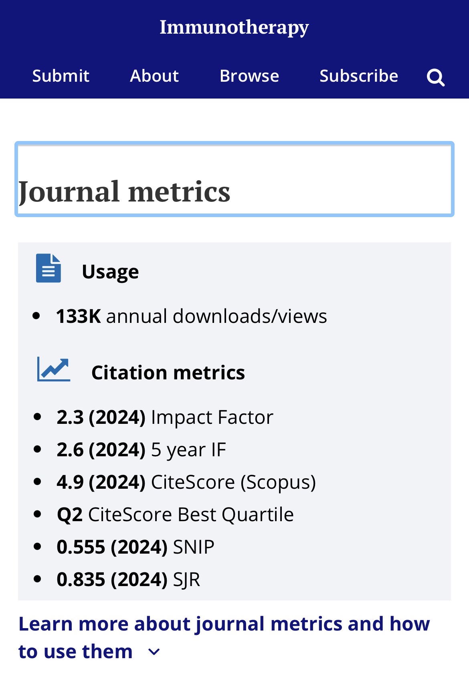This screenshot has width=469, height=675.
Task: Click the Q2 CiteScore Best Quartile entry
Action: coord(175,514)
